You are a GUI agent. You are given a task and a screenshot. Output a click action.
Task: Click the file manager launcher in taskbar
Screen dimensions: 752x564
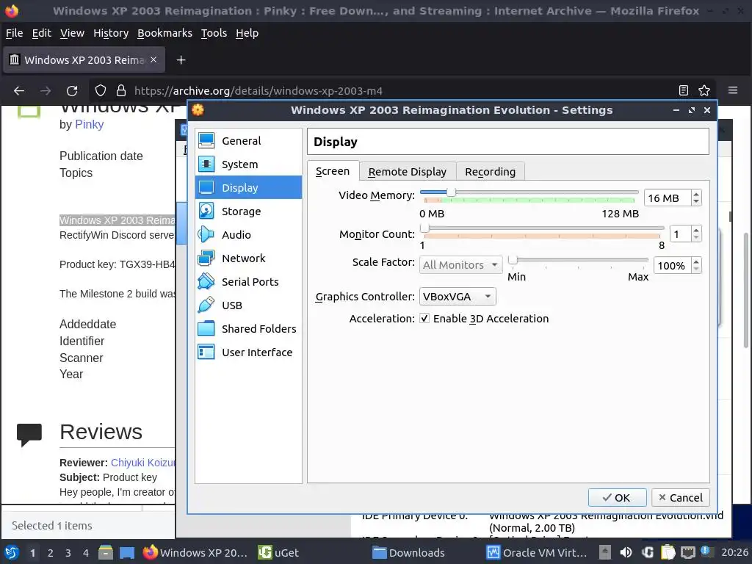click(106, 552)
